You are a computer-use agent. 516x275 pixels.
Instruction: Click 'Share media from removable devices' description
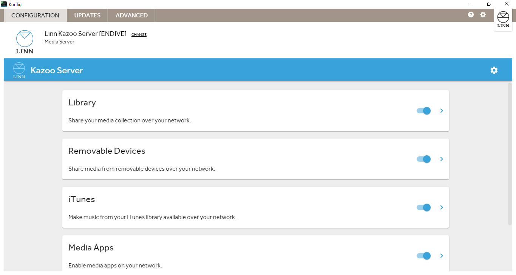point(142,169)
